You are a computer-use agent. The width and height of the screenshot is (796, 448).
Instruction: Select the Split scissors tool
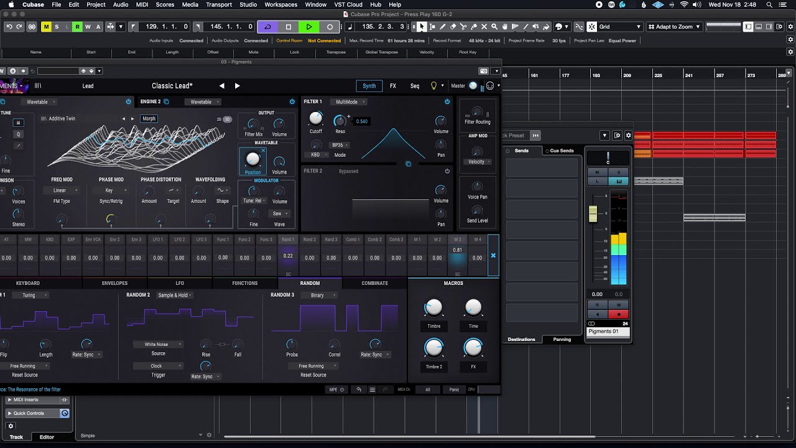(x=463, y=27)
